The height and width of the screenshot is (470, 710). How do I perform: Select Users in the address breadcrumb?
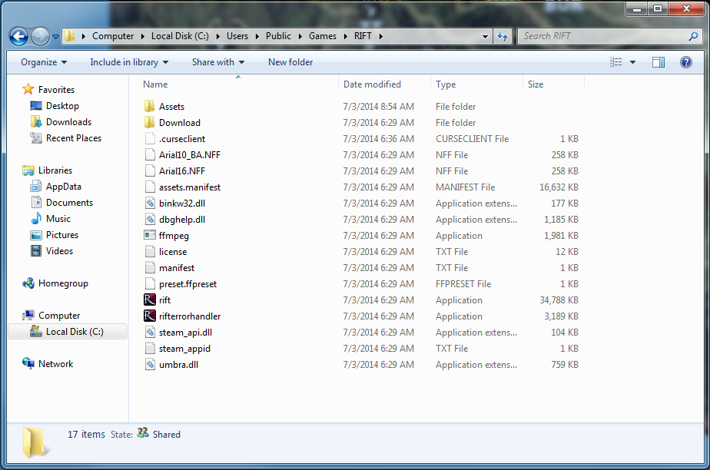pyautogui.click(x=237, y=36)
